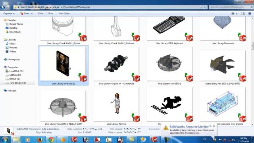Screen dimensions: 254x143
Task: Select the Engine V4 - Crankshaft thumbnail
Action: click(116, 64)
